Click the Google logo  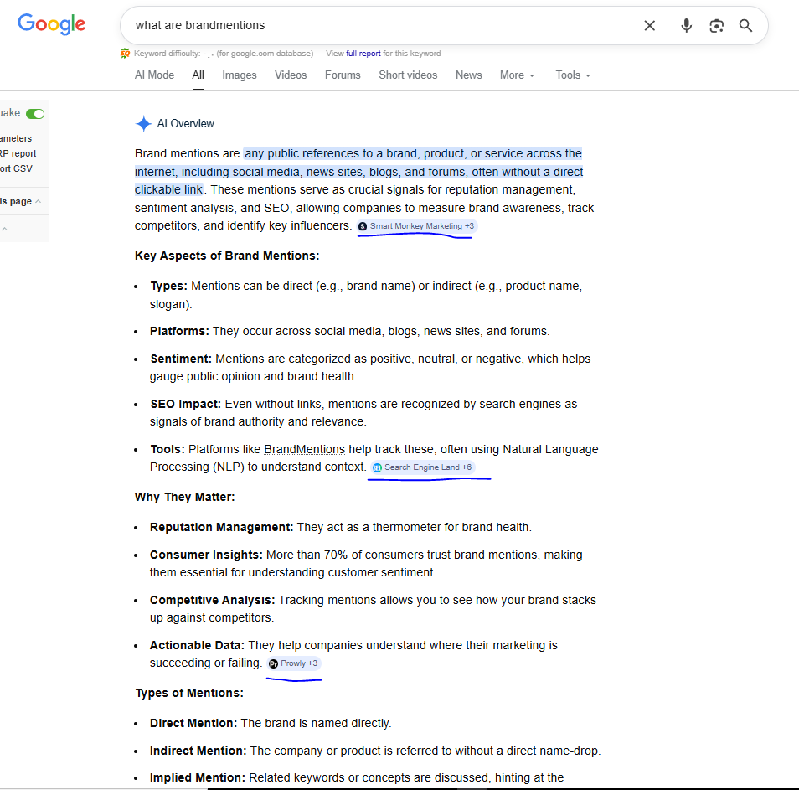coord(51,24)
